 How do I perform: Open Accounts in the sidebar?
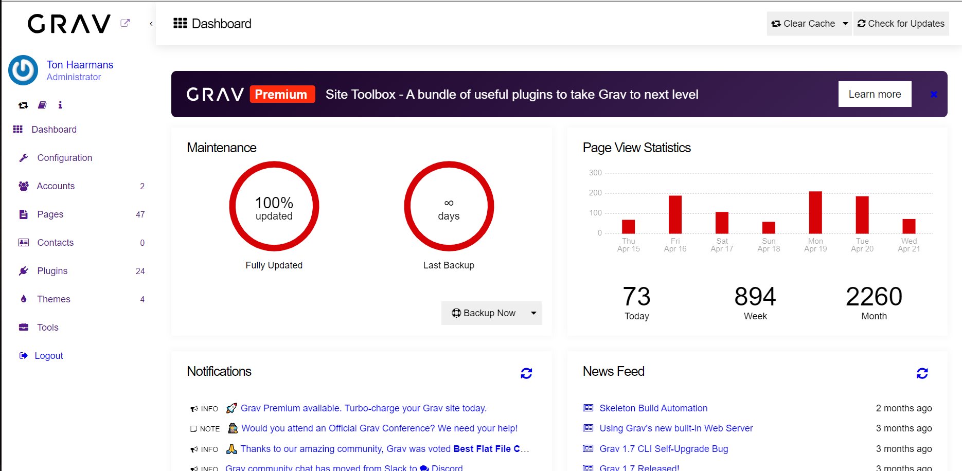[x=56, y=186]
